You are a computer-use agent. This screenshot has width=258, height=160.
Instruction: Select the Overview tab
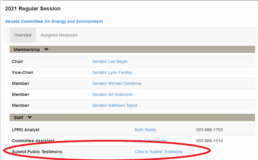(23, 35)
